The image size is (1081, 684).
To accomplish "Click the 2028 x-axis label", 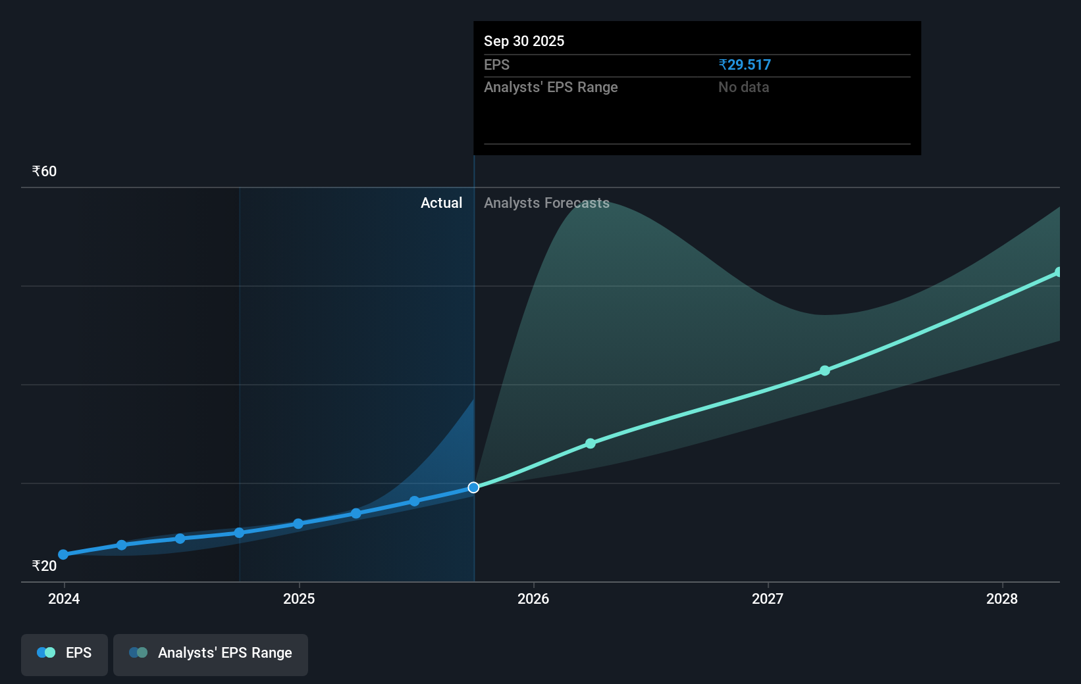I will coord(1002,598).
